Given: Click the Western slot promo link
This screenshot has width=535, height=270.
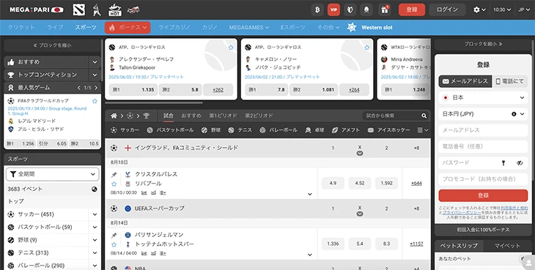Looking at the screenshot, I should click(370, 28).
